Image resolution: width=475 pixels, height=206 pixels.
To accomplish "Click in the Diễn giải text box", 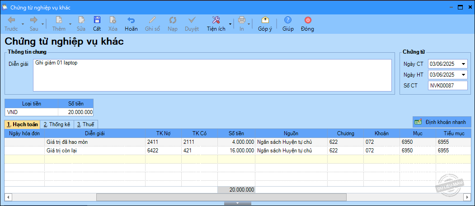I will [212, 75].
